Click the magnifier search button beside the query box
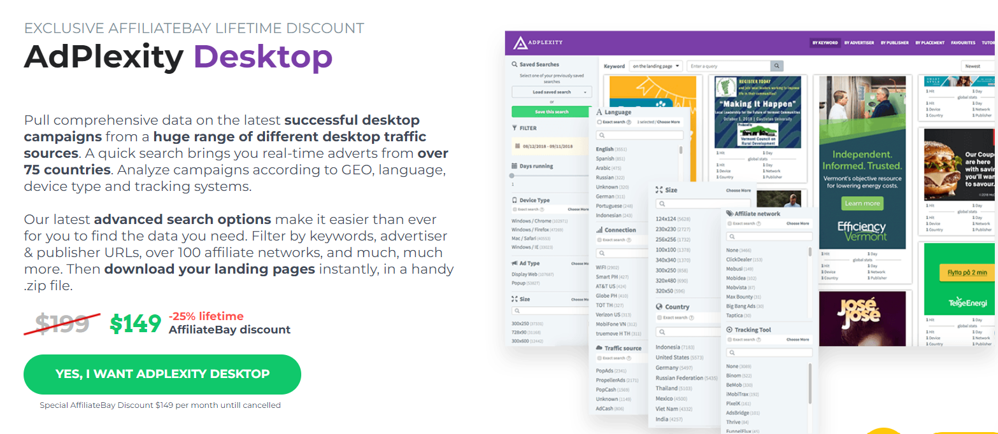 pyautogui.click(x=776, y=66)
